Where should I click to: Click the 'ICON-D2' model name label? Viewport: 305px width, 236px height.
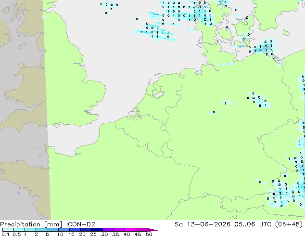(80, 224)
